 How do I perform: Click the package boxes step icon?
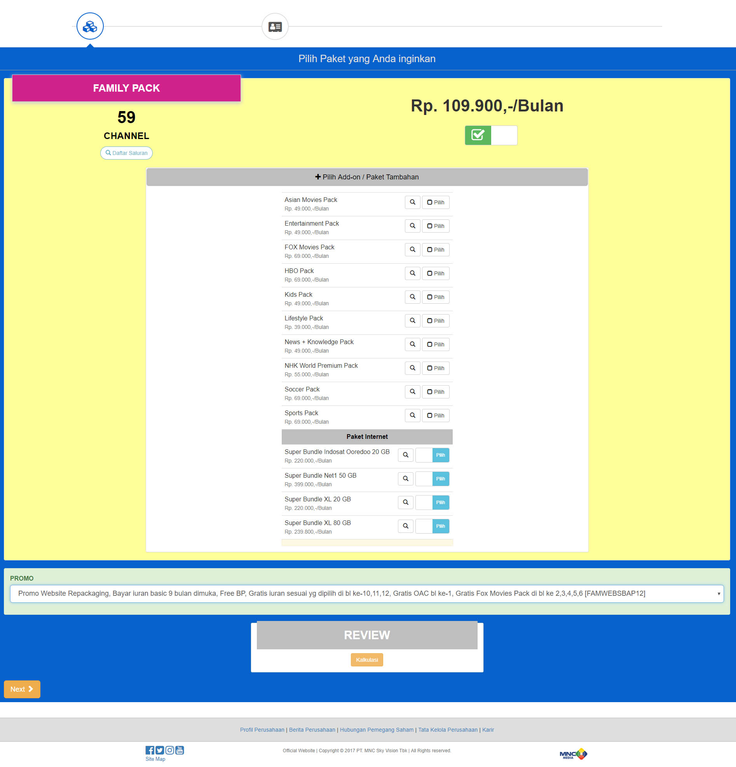tap(90, 26)
